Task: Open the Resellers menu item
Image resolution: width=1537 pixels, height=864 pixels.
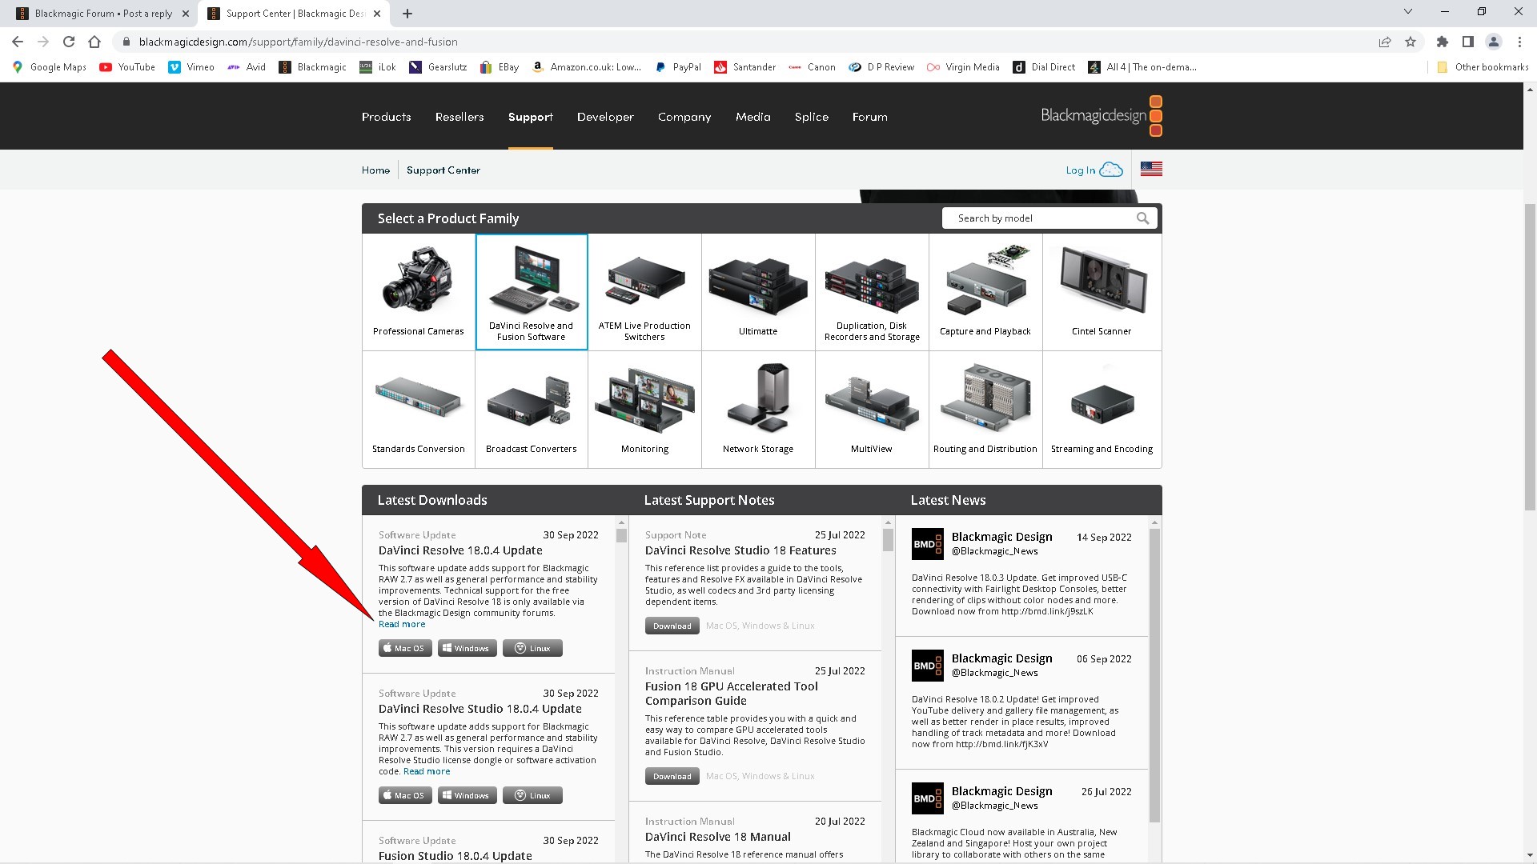Action: (459, 117)
